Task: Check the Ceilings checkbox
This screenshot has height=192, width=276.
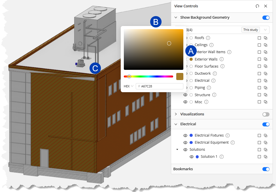Action: 259,45
